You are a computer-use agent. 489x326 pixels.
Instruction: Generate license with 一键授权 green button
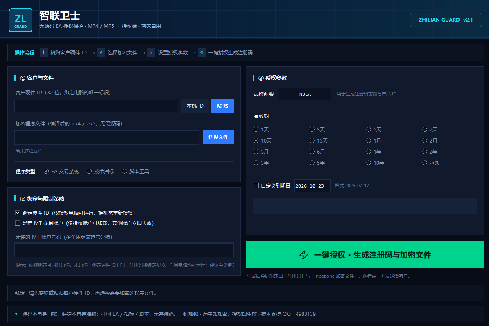pyautogui.click(x=365, y=255)
